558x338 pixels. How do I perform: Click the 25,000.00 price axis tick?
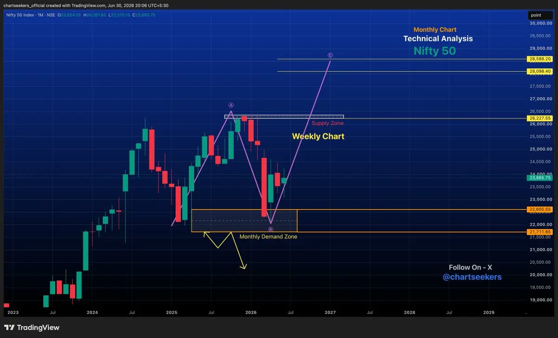pos(540,149)
